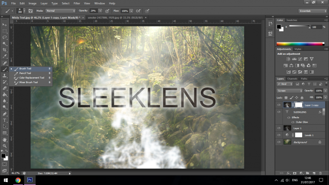
Task: Add Levels adjustment icon
Action: [294, 59]
